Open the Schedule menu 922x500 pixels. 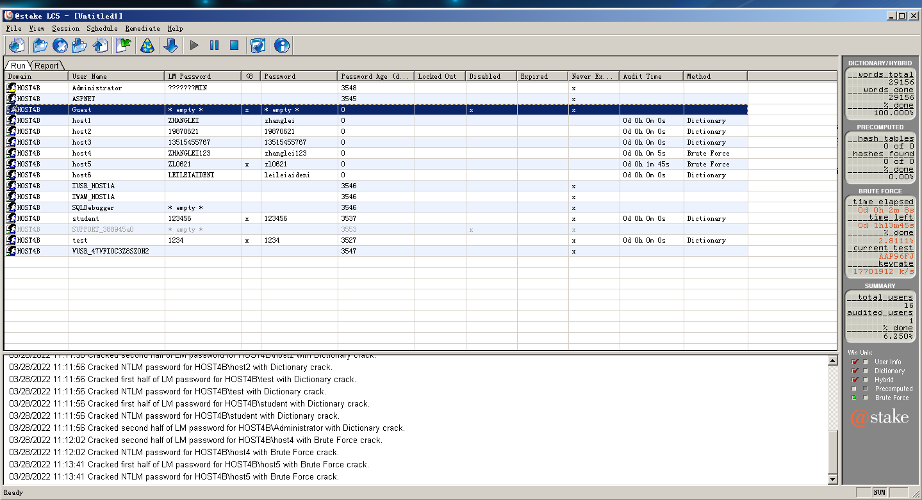click(103, 28)
